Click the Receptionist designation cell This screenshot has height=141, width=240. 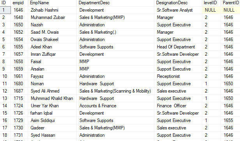(178, 76)
